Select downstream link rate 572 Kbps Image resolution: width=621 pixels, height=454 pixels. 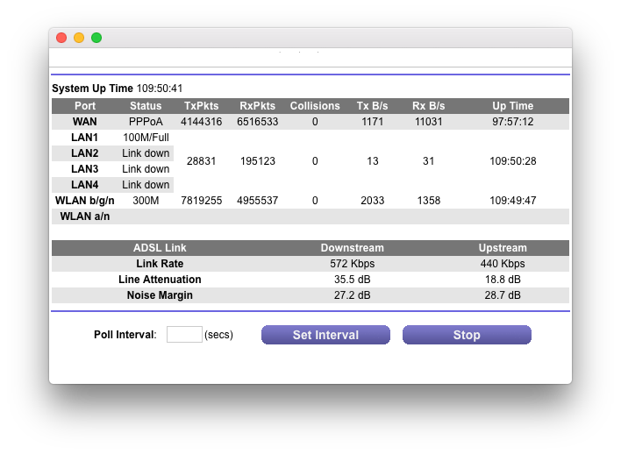point(352,264)
